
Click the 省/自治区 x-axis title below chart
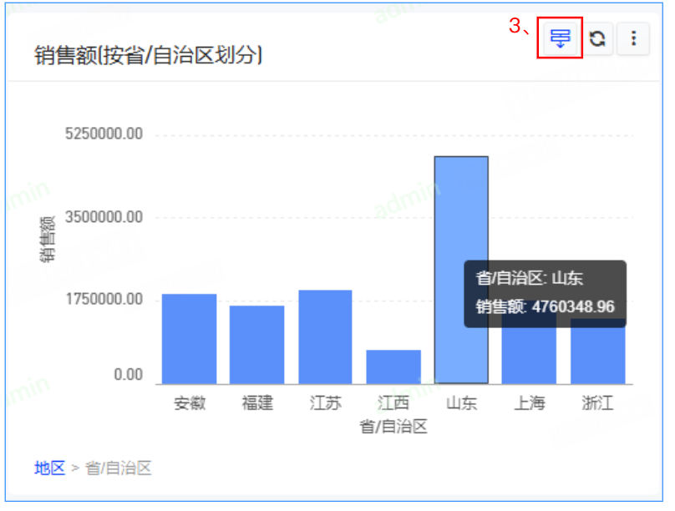[x=393, y=427]
